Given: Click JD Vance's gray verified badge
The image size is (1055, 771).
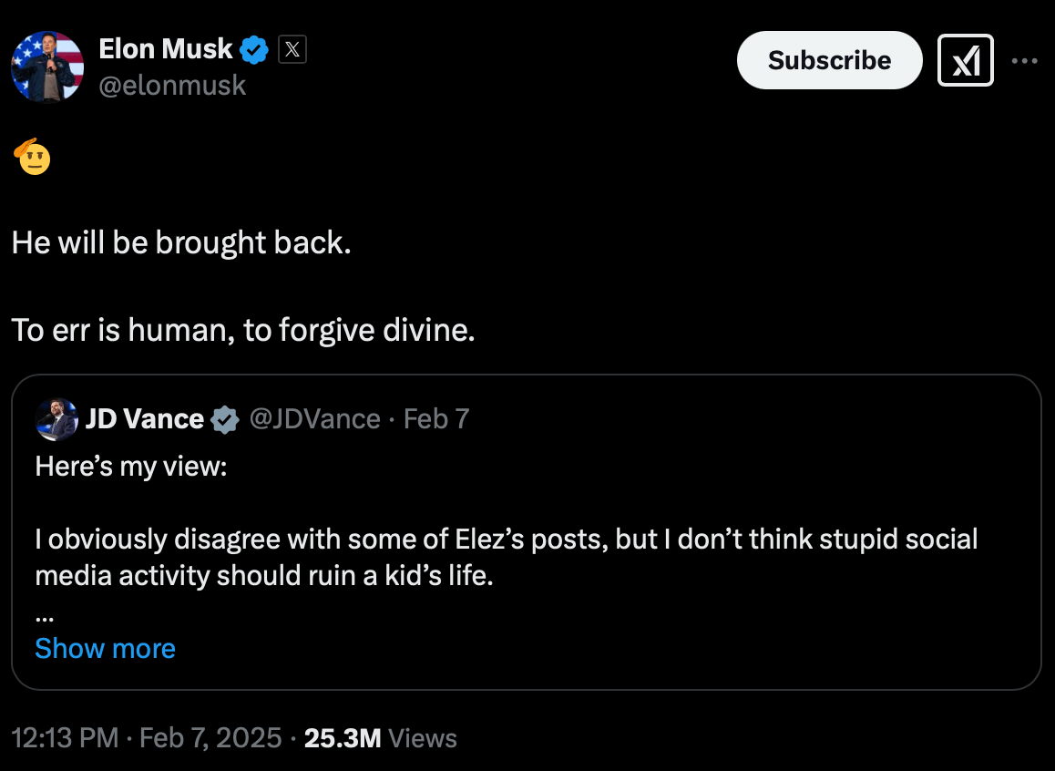Looking at the screenshot, I should tap(224, 419).
